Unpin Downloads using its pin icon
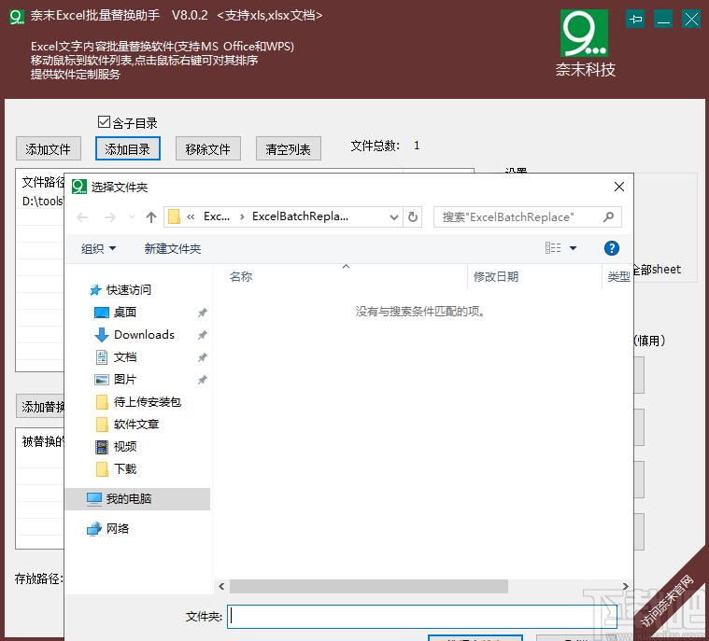This screenshot has width=709, height=641. point(202,335)
